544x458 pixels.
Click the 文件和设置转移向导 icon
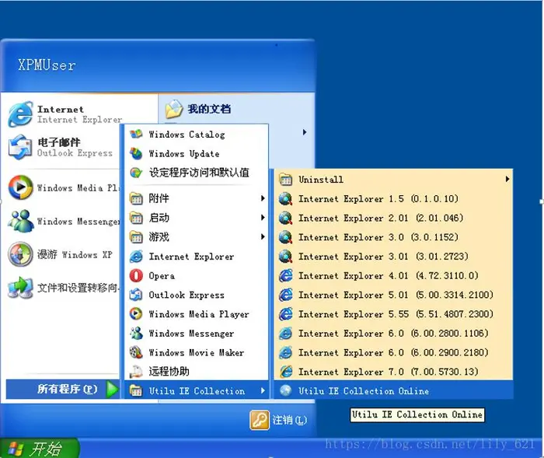[x=20, y=288]
